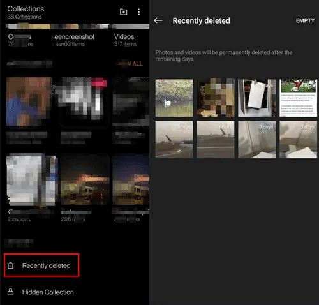Open Recently deleted entry
This screenshot has width=319, height=305.
tap(41, 265)
